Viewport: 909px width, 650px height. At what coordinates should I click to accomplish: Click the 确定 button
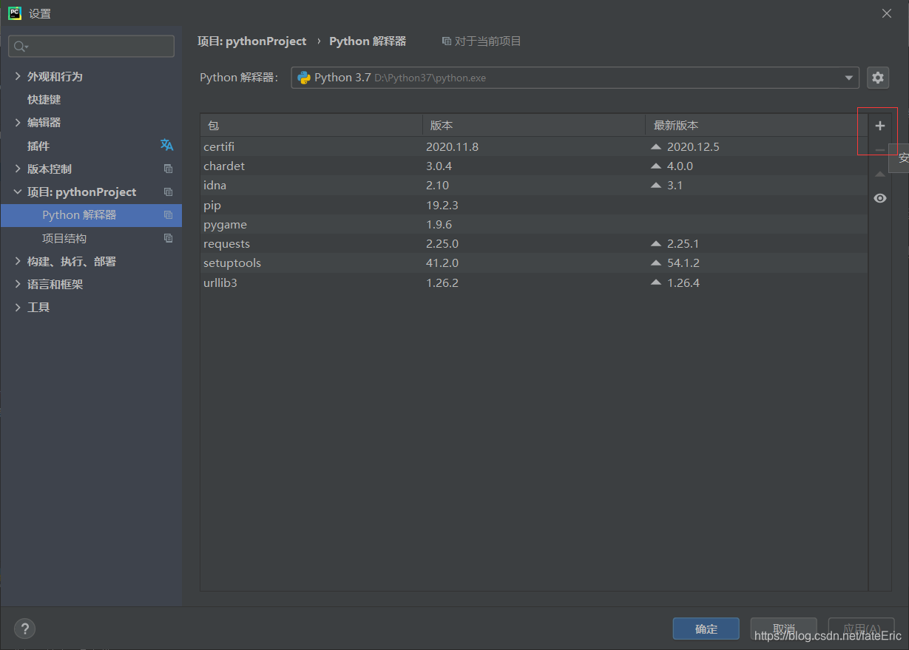pyautogui.click(x=706, y=629)
